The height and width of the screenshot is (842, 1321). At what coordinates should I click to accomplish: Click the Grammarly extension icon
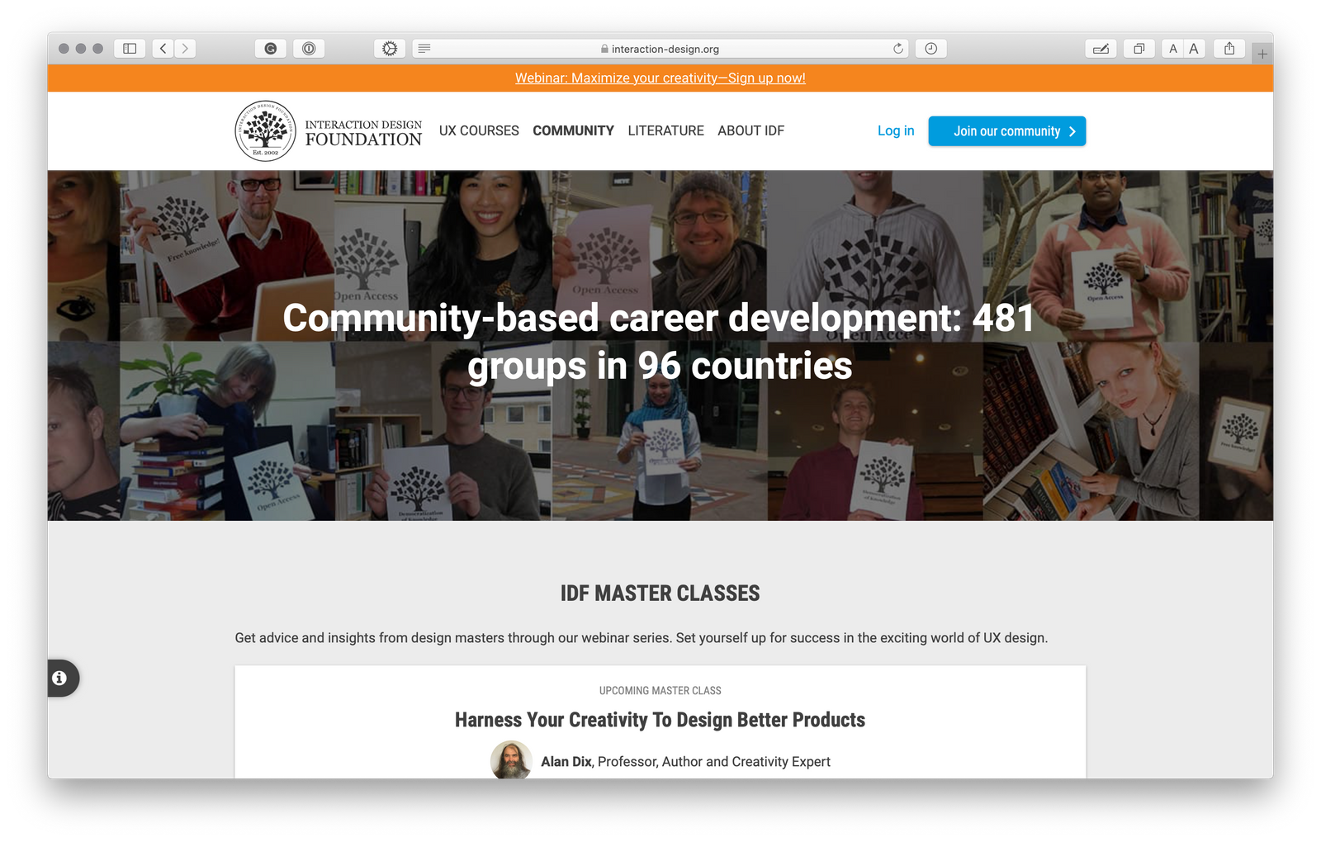(x=271, y=49)
